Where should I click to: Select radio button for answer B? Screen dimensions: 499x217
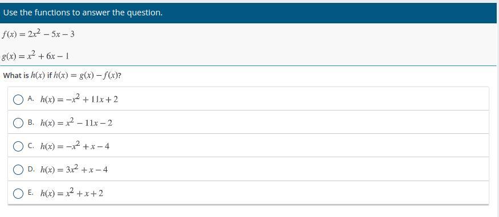tap(18, 123)
